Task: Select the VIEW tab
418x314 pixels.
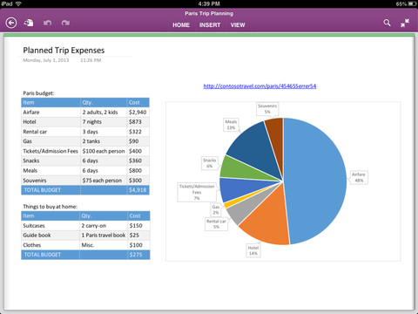Action: 238,25
